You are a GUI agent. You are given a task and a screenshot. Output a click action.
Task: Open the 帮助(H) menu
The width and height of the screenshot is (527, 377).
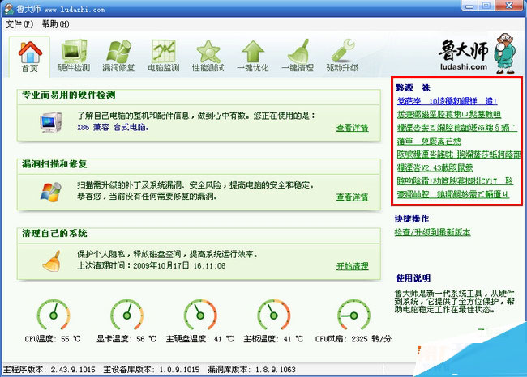click(55, 23)
